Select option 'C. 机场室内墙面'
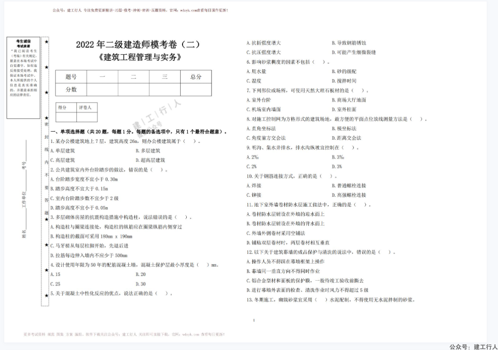This screenshot has width=498, height=350. coord(264,110)
